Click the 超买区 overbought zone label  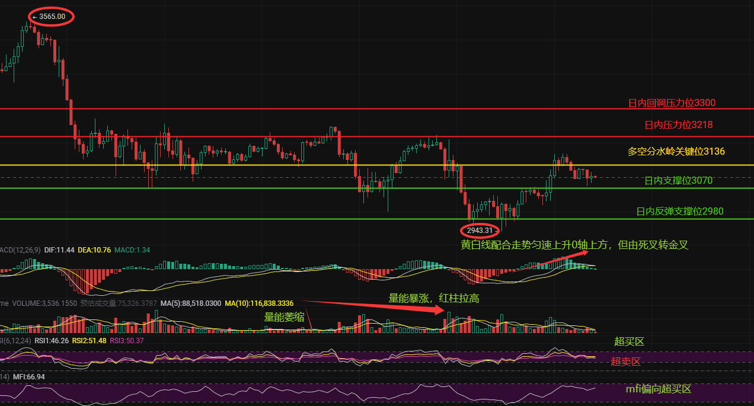pos(629,341)
